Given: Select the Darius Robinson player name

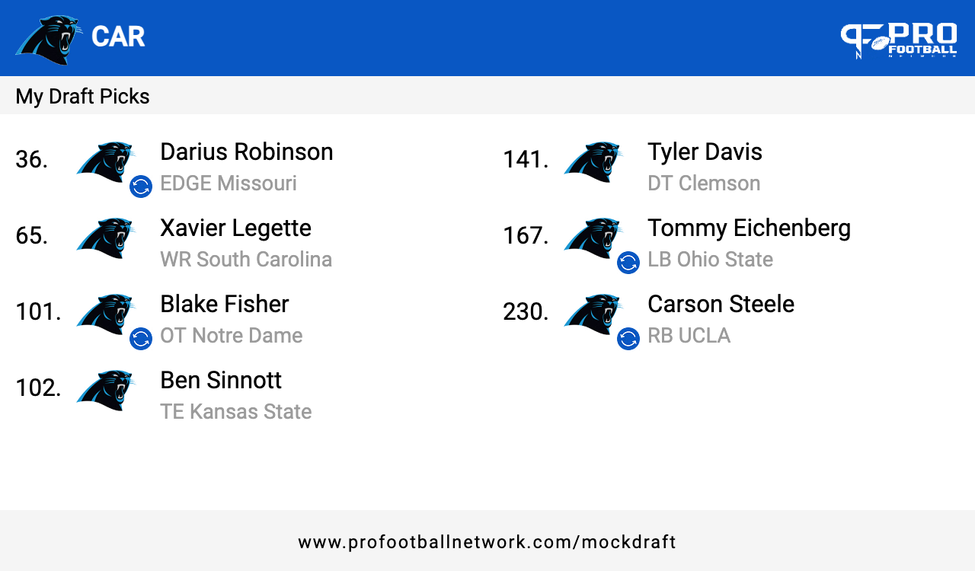Looking at the screenshot, I should [x=247, y=152].
